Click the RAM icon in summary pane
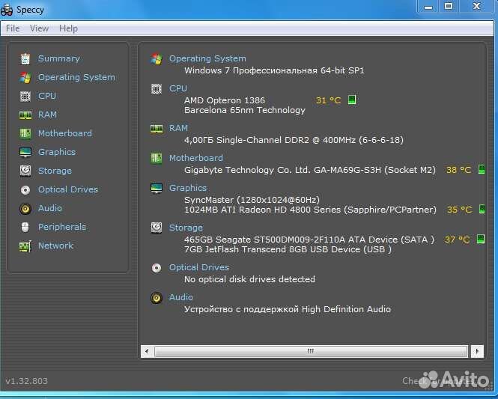 point(157,129)
